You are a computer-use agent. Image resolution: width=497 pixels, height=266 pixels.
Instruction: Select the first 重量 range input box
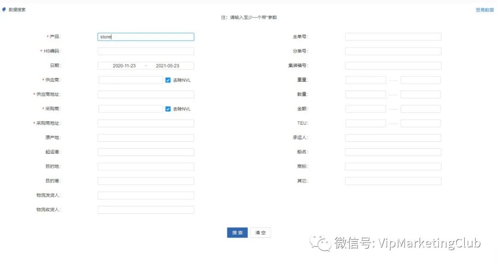[x=365, y=80]
